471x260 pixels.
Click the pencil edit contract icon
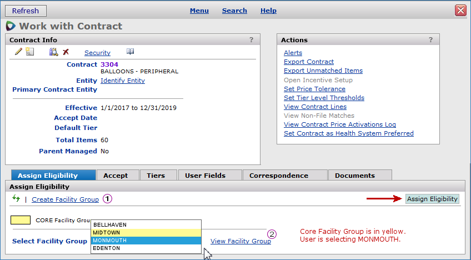[18, 52]
